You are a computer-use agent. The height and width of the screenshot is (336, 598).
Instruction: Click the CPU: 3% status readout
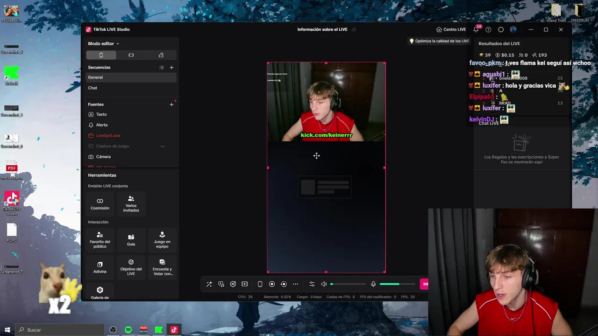point(245,297)
